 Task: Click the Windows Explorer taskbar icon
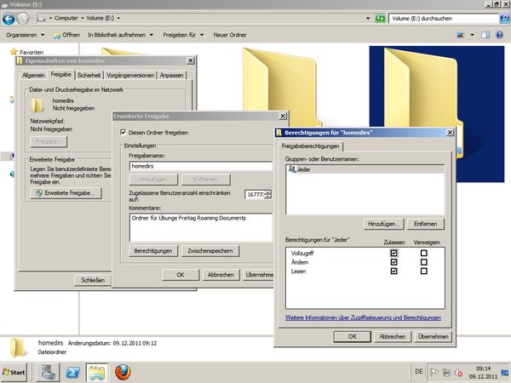98,372
